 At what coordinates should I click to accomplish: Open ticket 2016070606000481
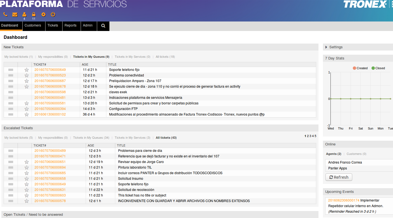click(x=50, y=98)
